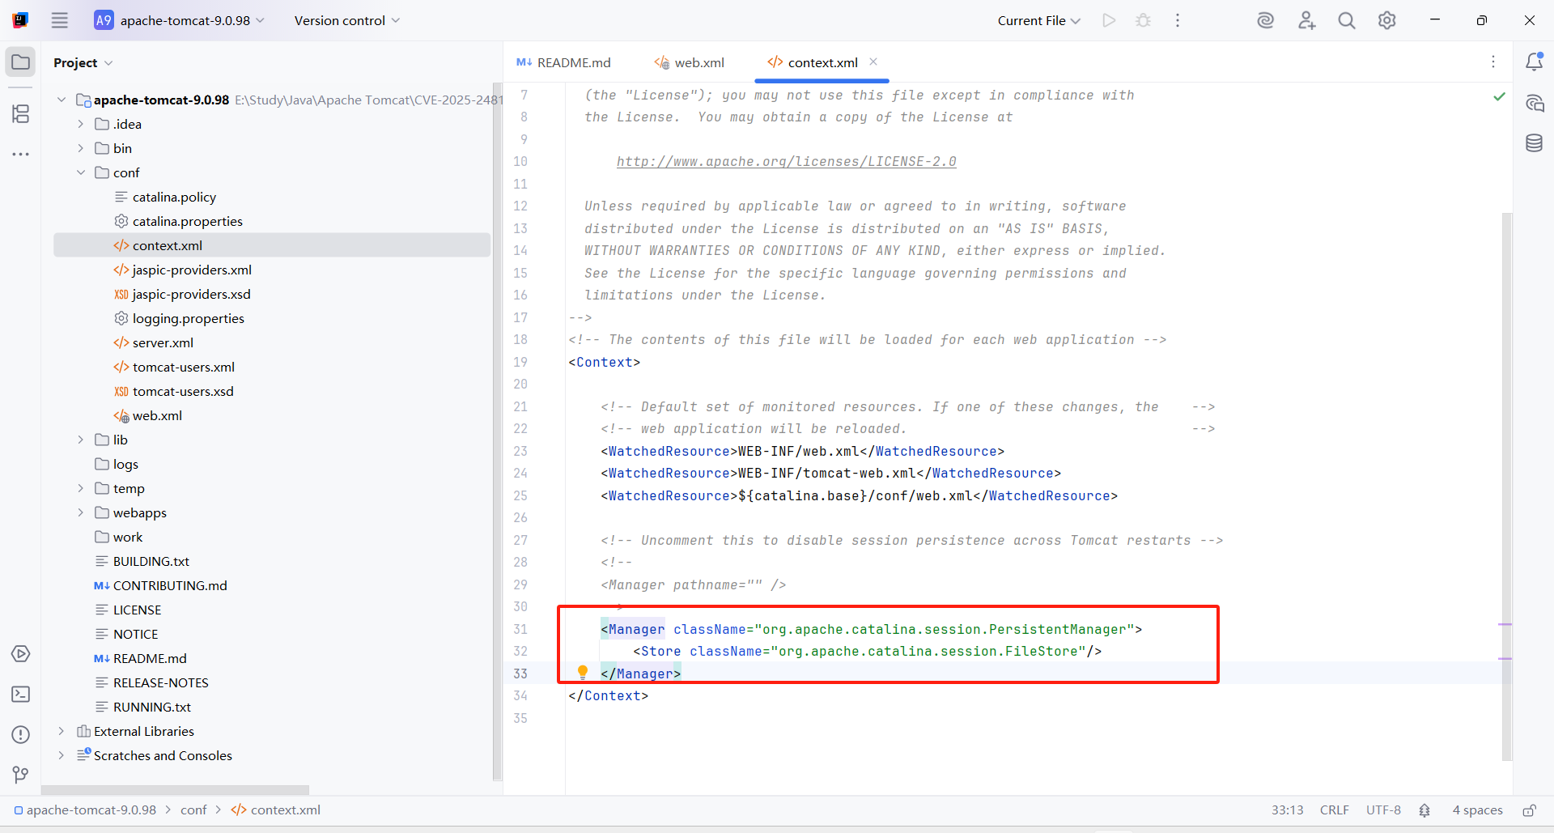
Task: Open the Git version control tool window
Action: point(21,775)
